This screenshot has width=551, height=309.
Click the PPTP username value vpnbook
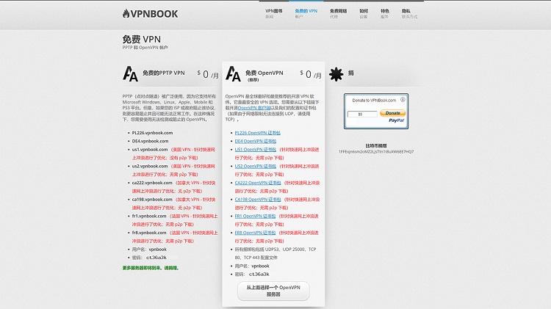(x=158, y=250)
